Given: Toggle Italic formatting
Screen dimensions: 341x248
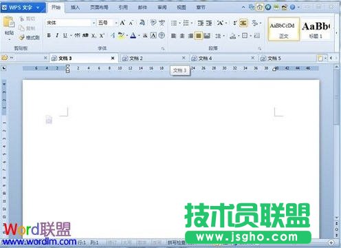Looking at the screenshot, I should click(57, 35).
